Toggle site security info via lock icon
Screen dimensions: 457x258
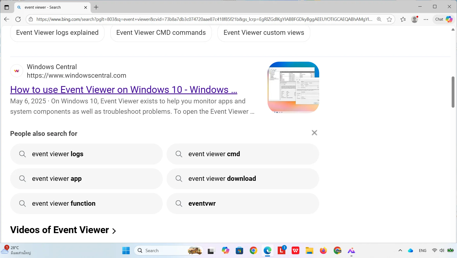31,19
